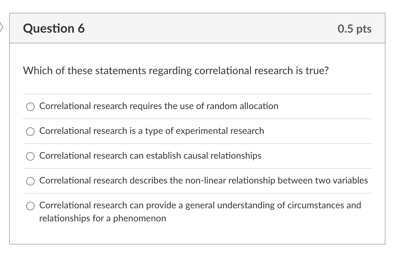Click the second answer's label text
This screenshot has width=409, height=254.
[x=152, y=131]
